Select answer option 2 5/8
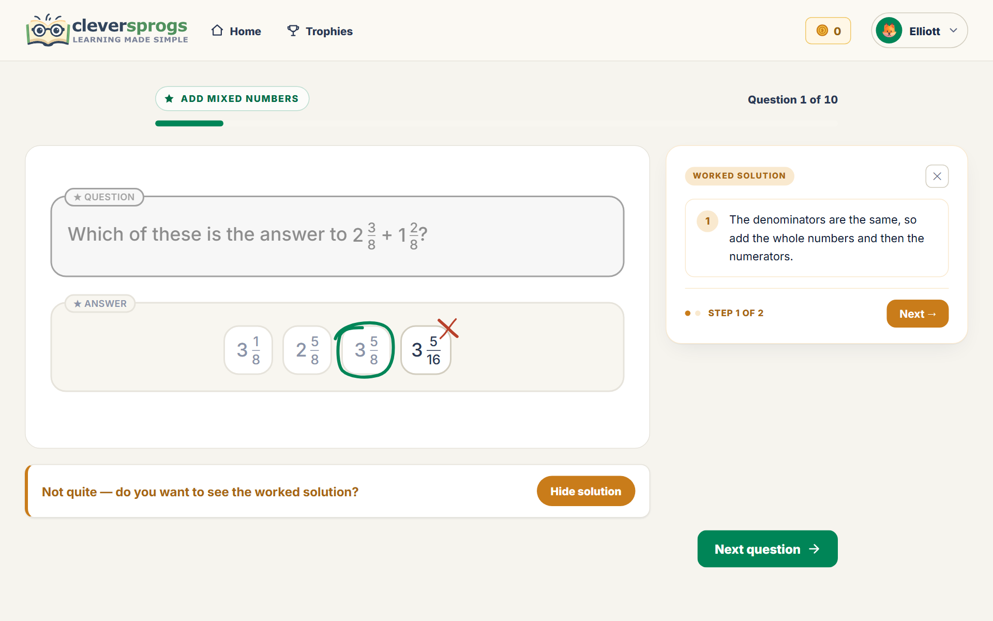The image size is (993, 621). point(307,350)
